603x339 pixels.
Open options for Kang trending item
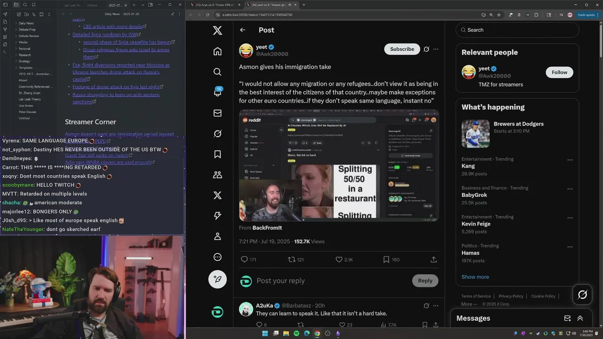tap(570, 160)
